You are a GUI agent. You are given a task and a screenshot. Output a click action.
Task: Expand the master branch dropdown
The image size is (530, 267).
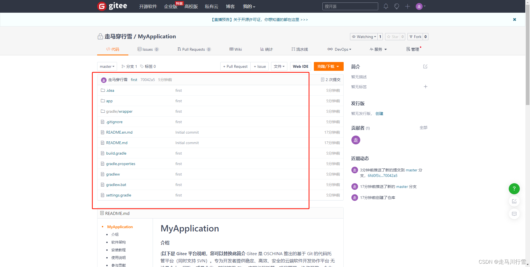pos(107,66)
